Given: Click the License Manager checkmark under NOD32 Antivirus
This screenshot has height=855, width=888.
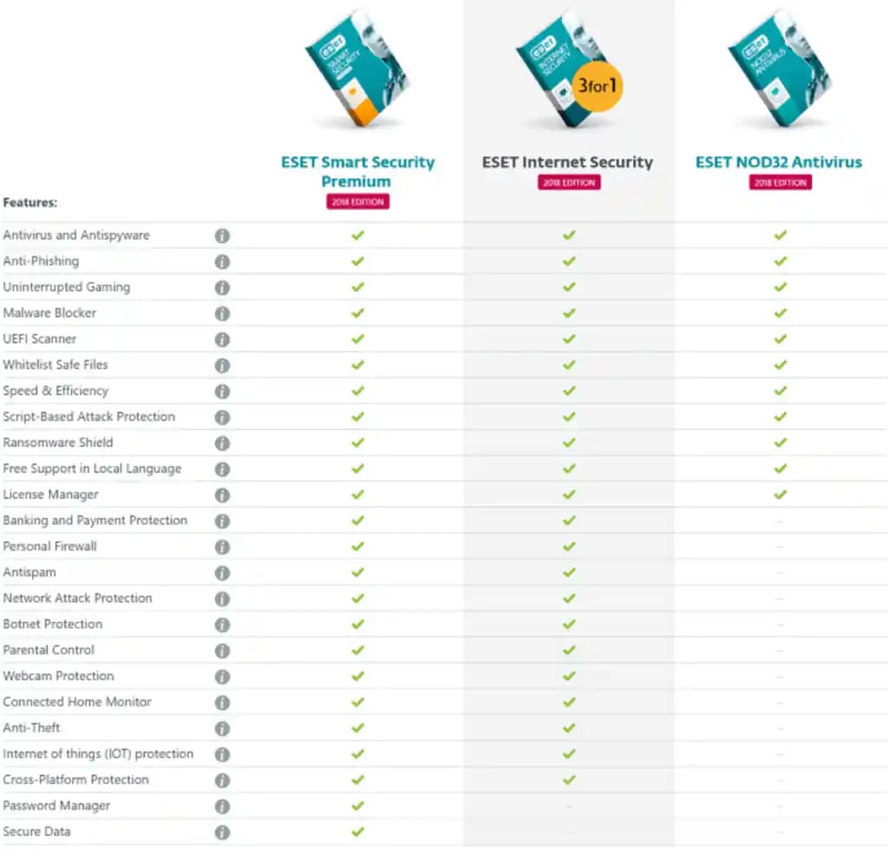Looking at the screenshot, I should click(x=780, y=495).
